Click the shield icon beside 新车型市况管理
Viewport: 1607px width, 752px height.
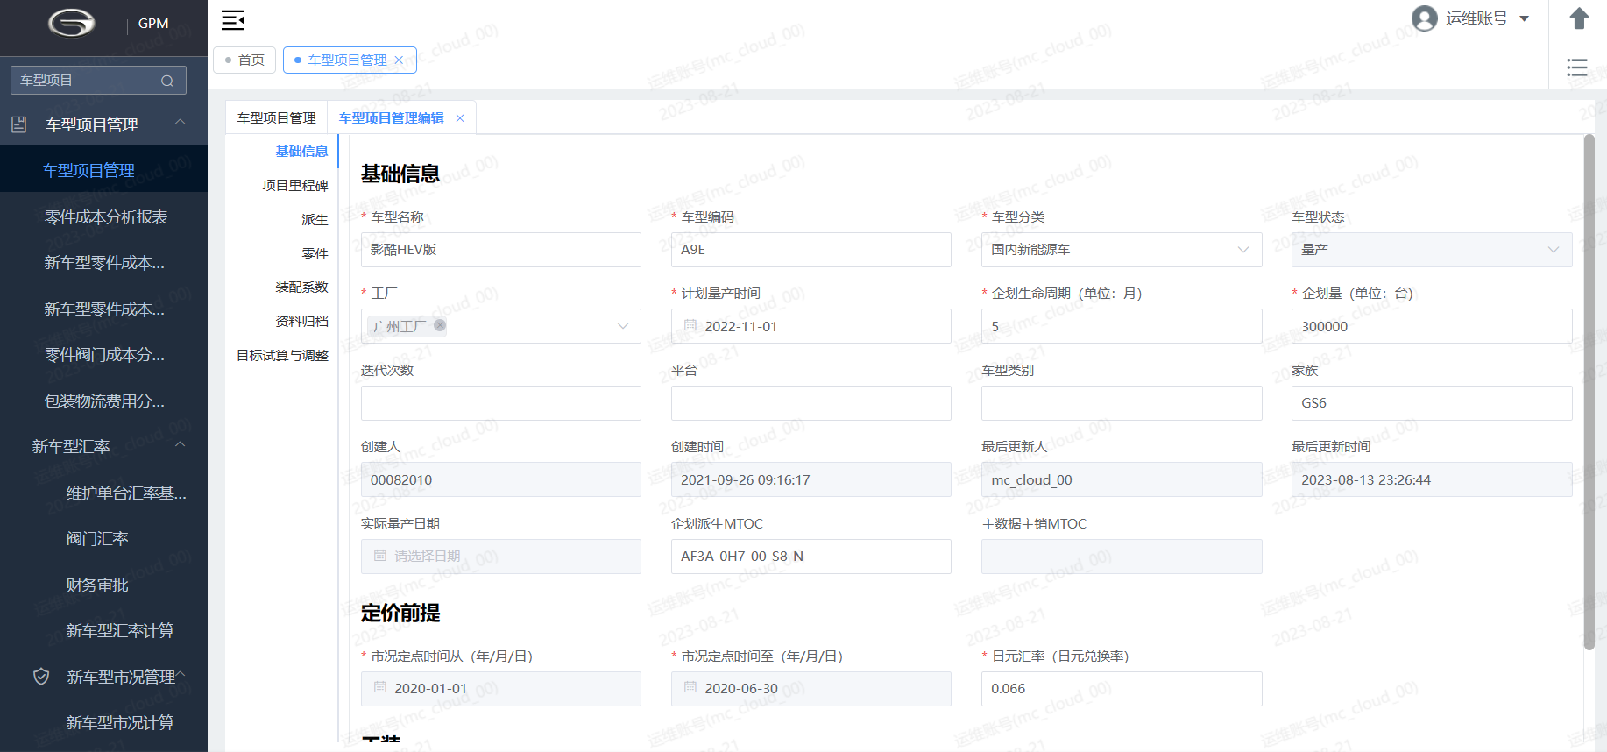[41, 677]
